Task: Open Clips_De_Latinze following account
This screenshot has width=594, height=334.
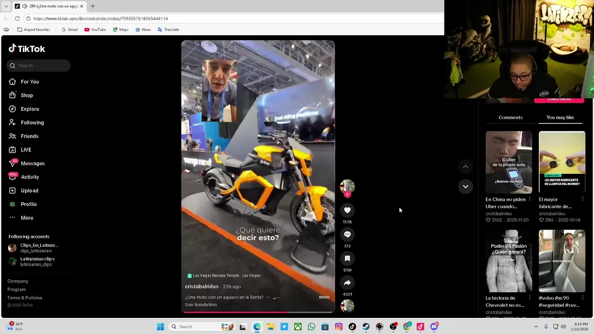Action: 33,248
